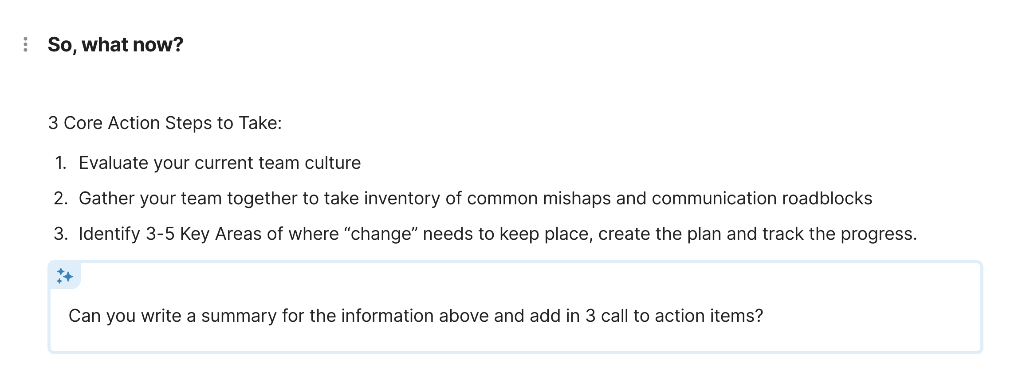1034x375 pixels.
Task: Click the blank line below the heading
Action: pos(266,84)
